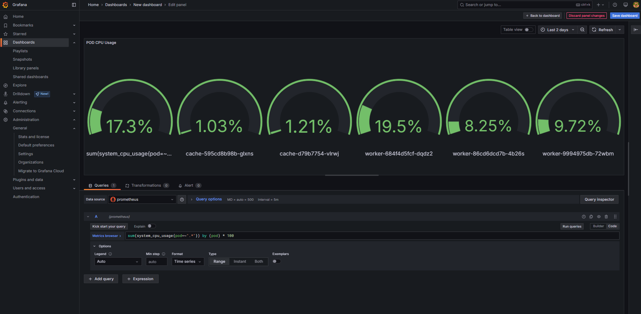Image resolution: width=641 pixels, height=314 pixels.
Task: Open the prometheus data source dropdown
Action: [x=142, y=199]
